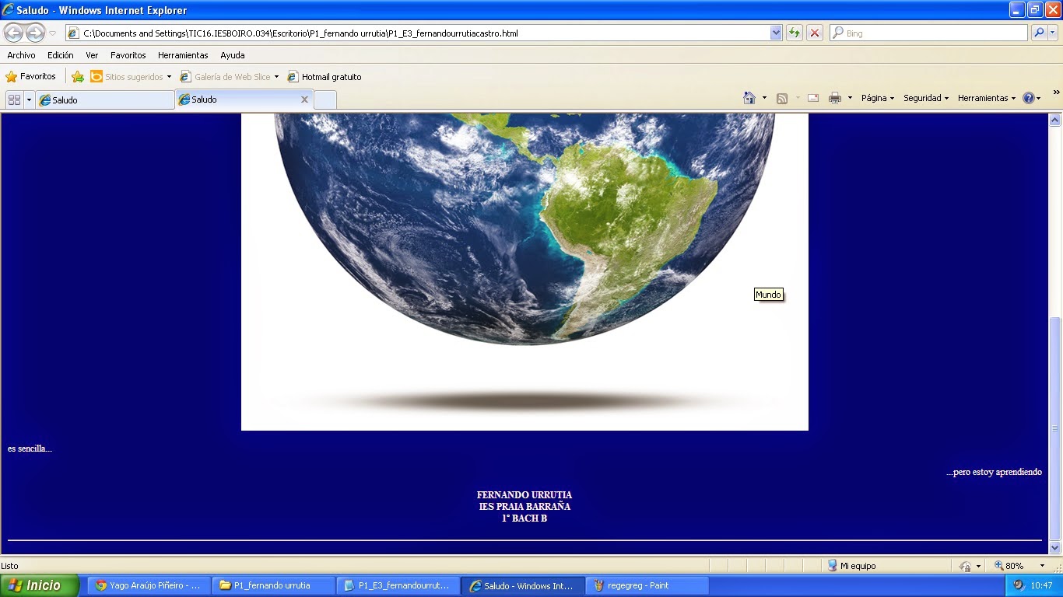The height and width of the screenshot is (597, 1063).
Task: Click the Earth globe image
Action: (x=524, y=271)
